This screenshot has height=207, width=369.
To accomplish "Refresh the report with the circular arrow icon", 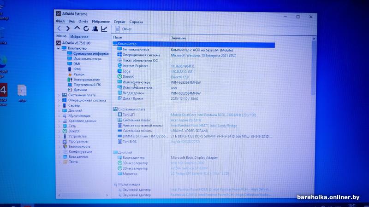I will tap(86, 29).
